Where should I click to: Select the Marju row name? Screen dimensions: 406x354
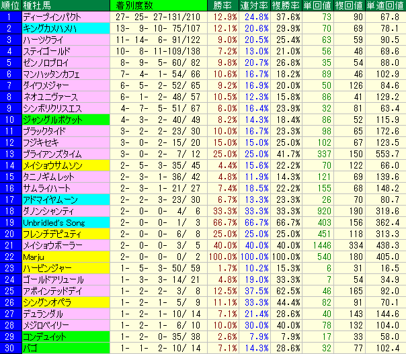pos(34,257)
